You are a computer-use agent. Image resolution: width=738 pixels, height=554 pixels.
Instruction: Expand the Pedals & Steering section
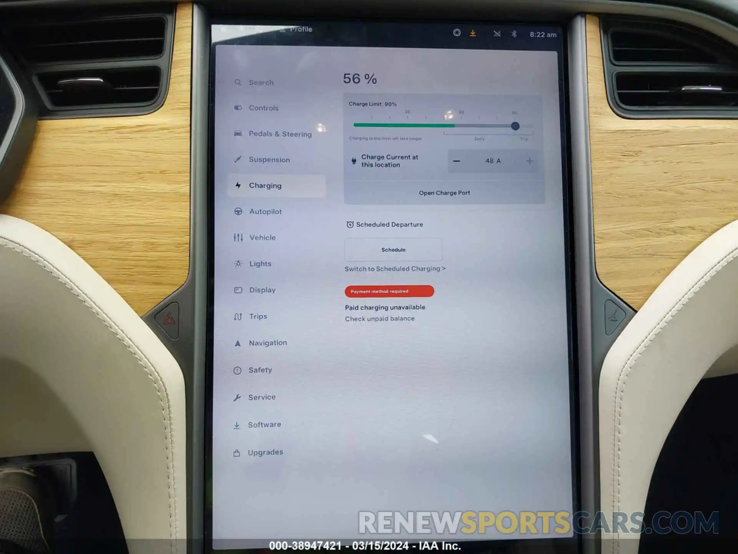(280, 134)
